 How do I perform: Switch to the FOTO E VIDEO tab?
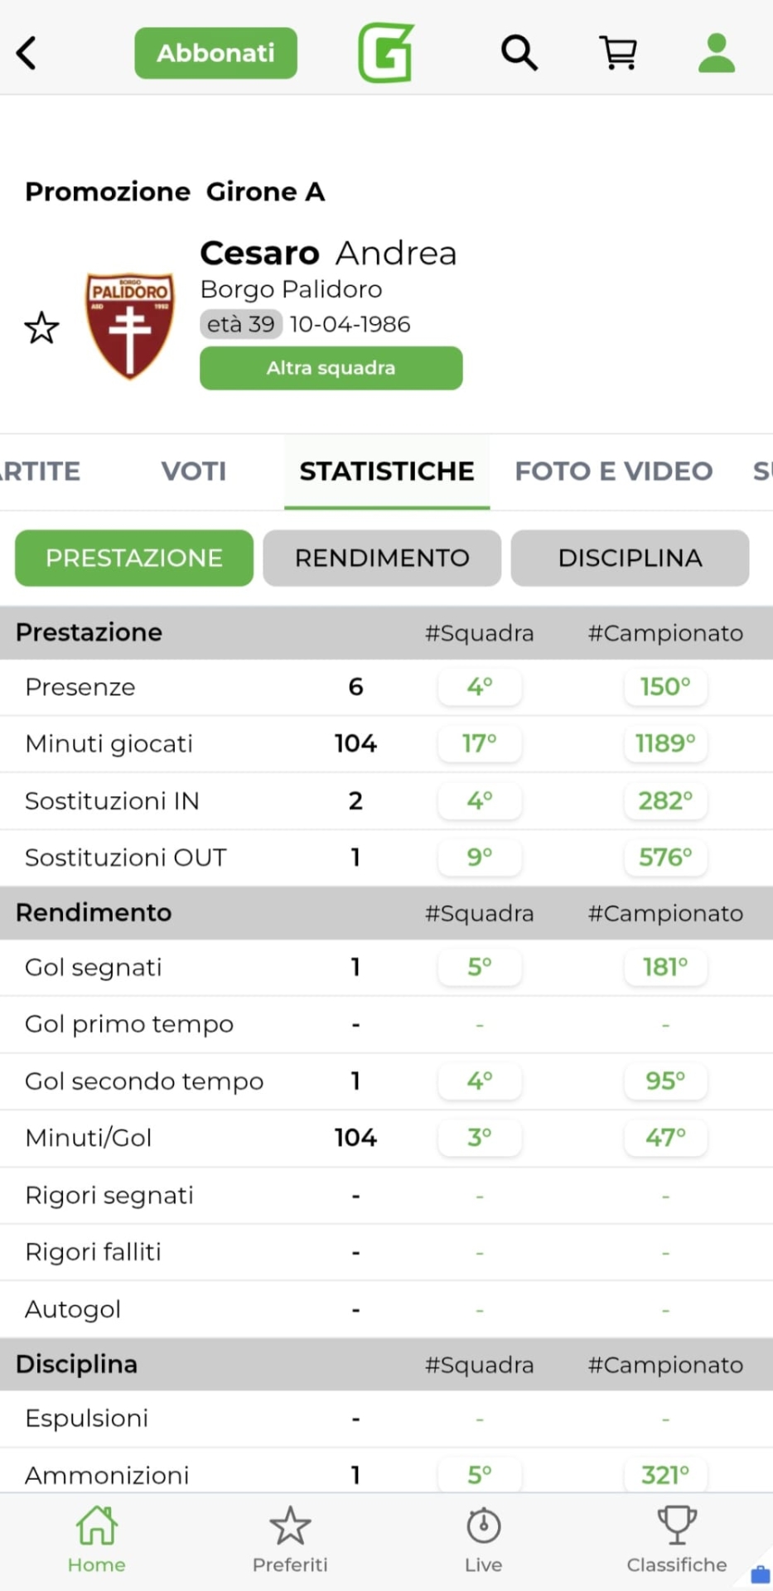[x=613, y=471]
